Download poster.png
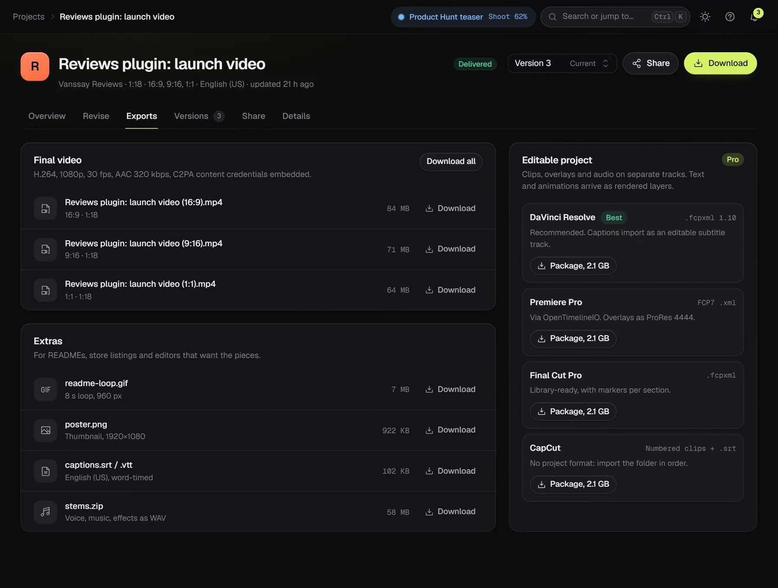This screenshot has height=588, width=778. pos(450,430)
